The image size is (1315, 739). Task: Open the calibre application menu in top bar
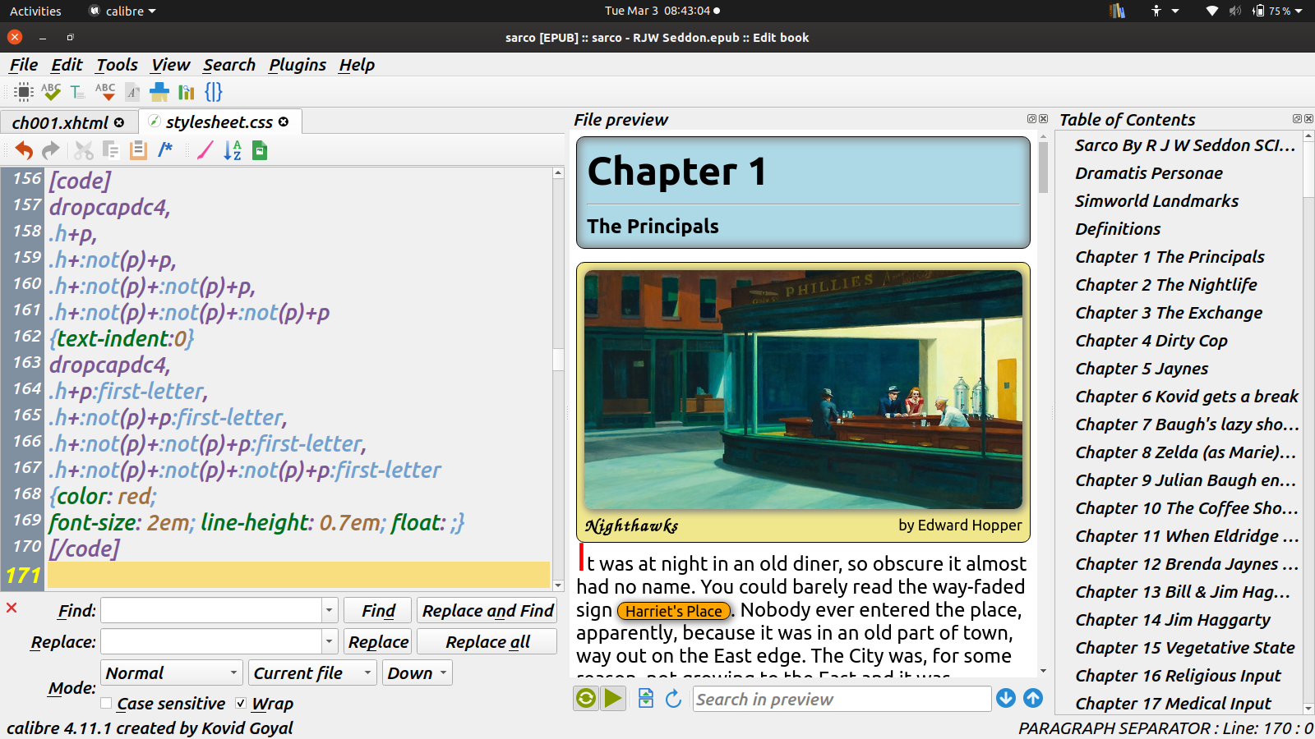click(122, 11)
